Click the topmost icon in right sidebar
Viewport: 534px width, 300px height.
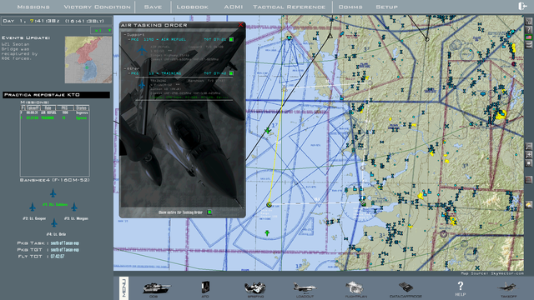(528, 22)
